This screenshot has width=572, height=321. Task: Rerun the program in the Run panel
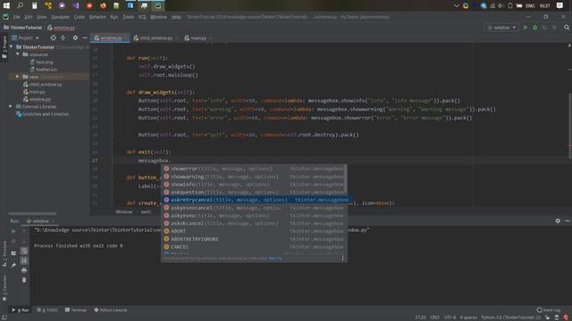[13, 231]
